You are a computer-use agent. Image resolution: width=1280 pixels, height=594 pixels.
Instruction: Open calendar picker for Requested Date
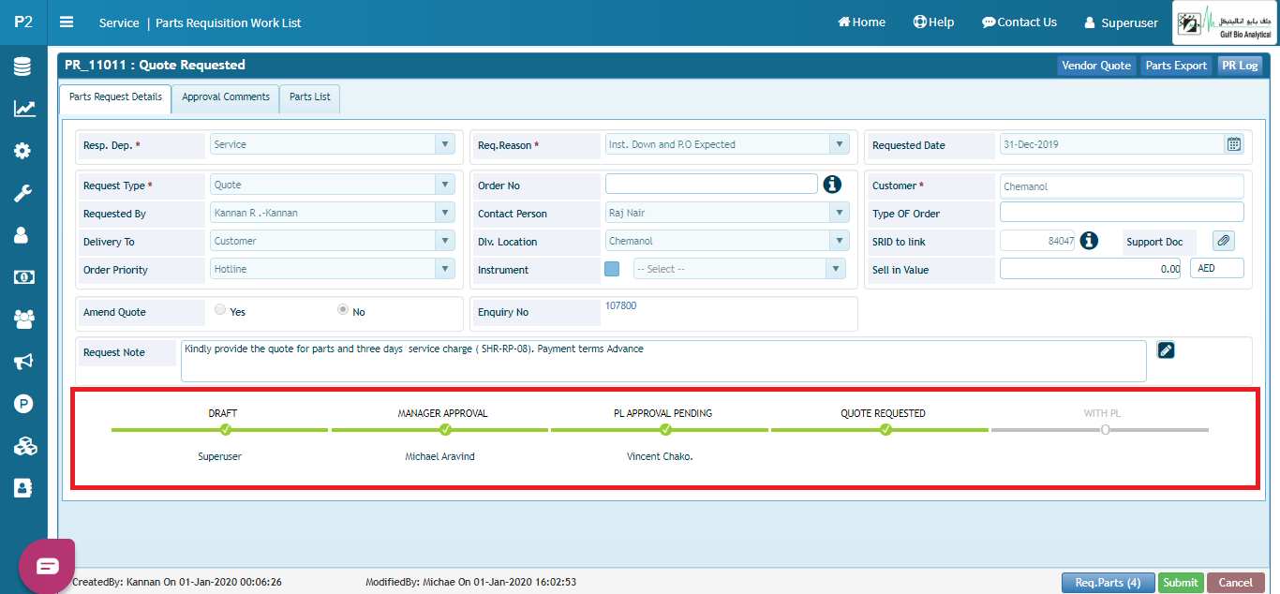click(1234, 144)
